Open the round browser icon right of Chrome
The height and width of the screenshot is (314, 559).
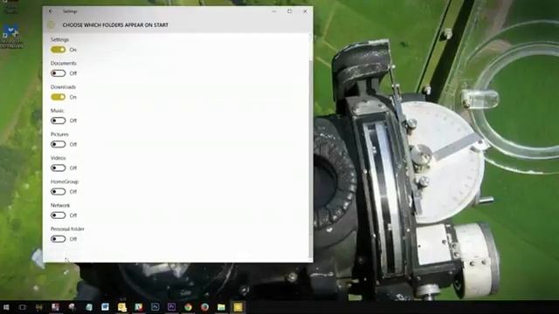tap(204, 307)
